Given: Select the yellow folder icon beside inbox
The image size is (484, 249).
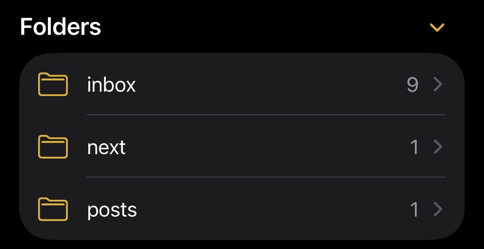Looking at the screenshot, I should [x=53, y=84].
